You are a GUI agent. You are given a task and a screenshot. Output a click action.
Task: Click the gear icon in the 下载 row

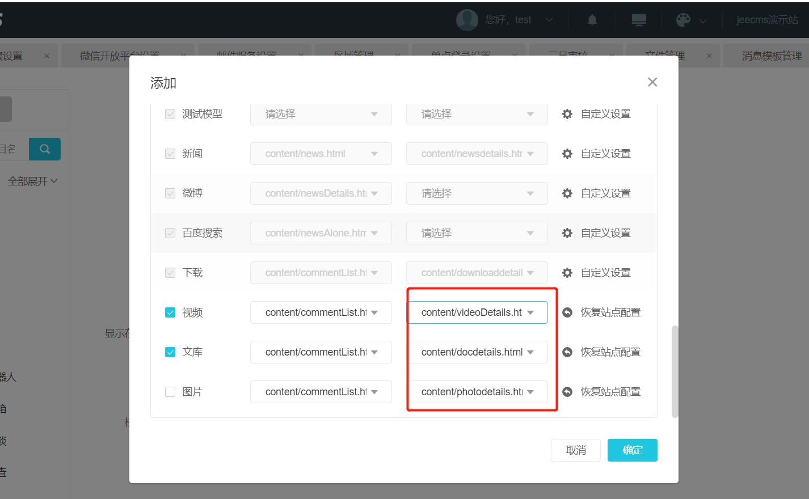567,273
